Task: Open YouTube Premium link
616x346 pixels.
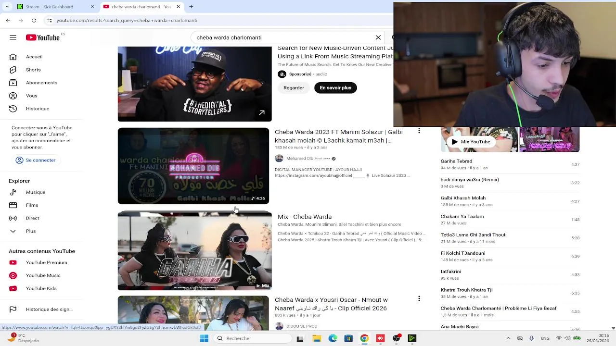Action: point(46,263)
